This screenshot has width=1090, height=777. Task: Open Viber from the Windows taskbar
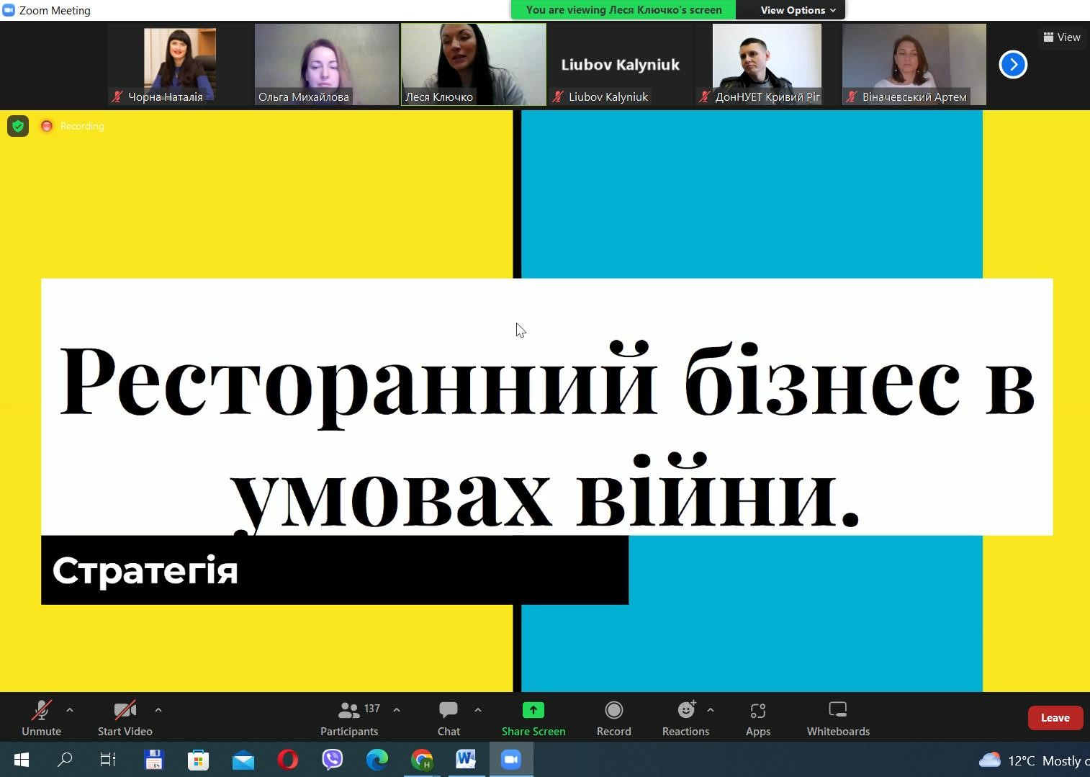coord(332,760)
